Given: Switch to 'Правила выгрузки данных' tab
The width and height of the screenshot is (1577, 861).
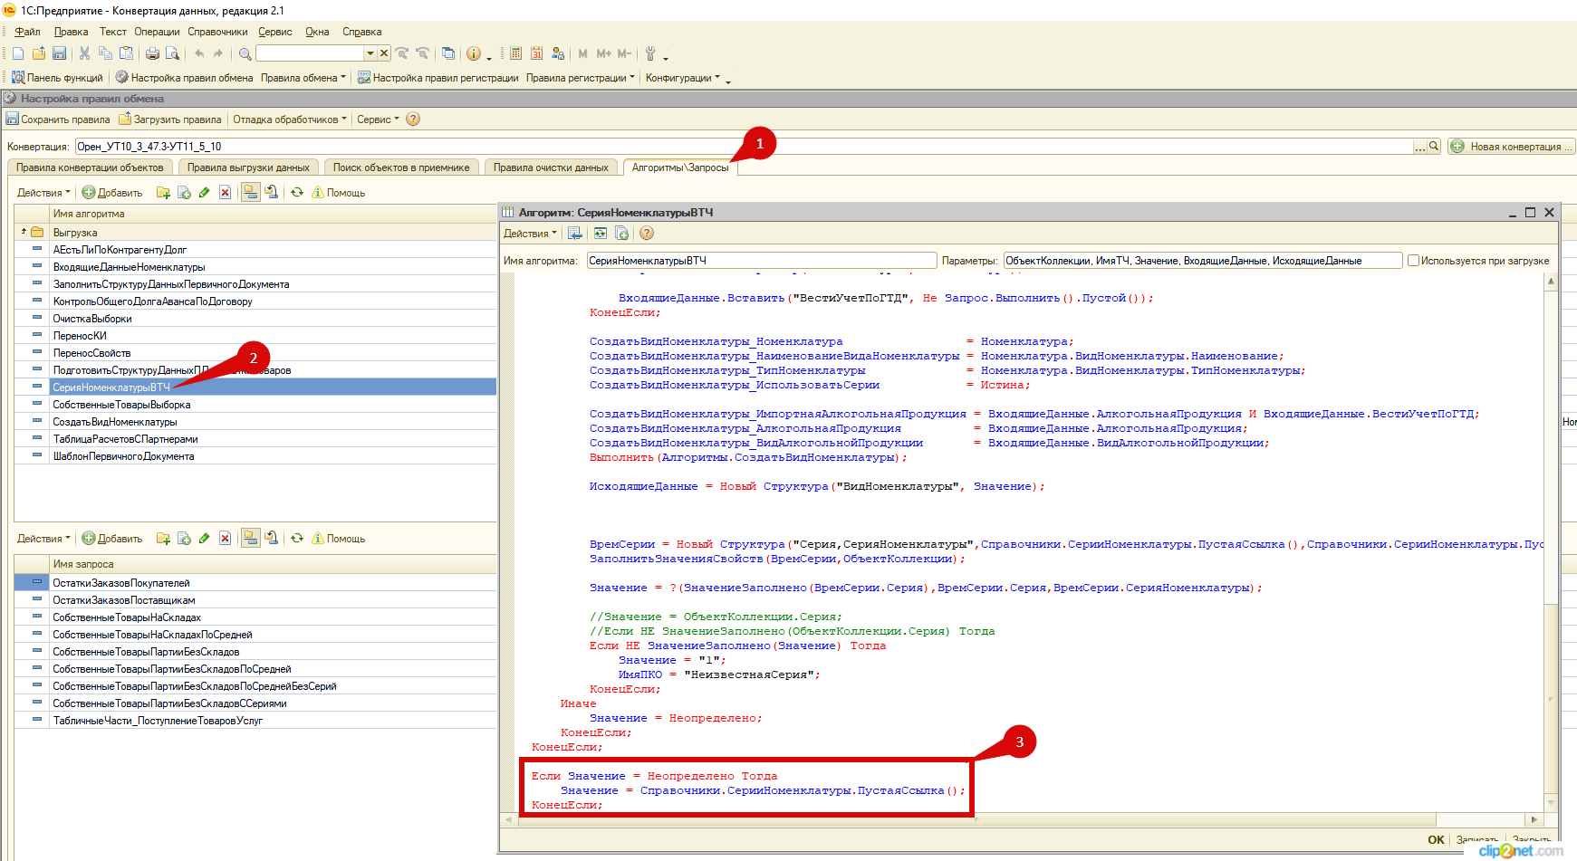Looking at the screenshot, I should (248, 167).
